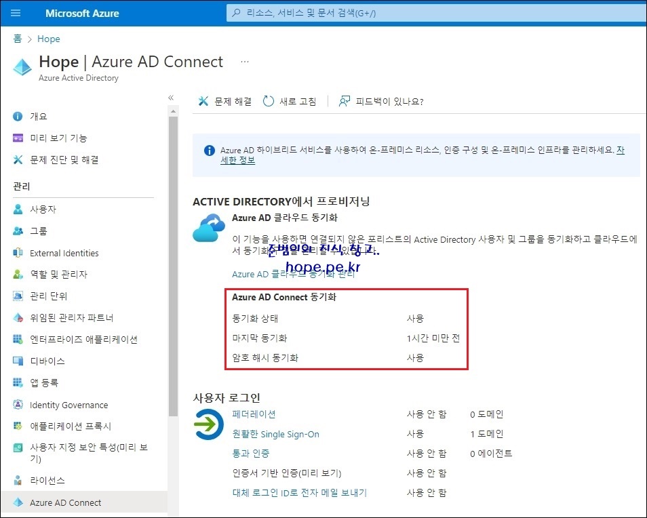647x518 pixels.
Task: Click the 미리 보기 기능 sidebar icon
Action: [x=18, y=138]
